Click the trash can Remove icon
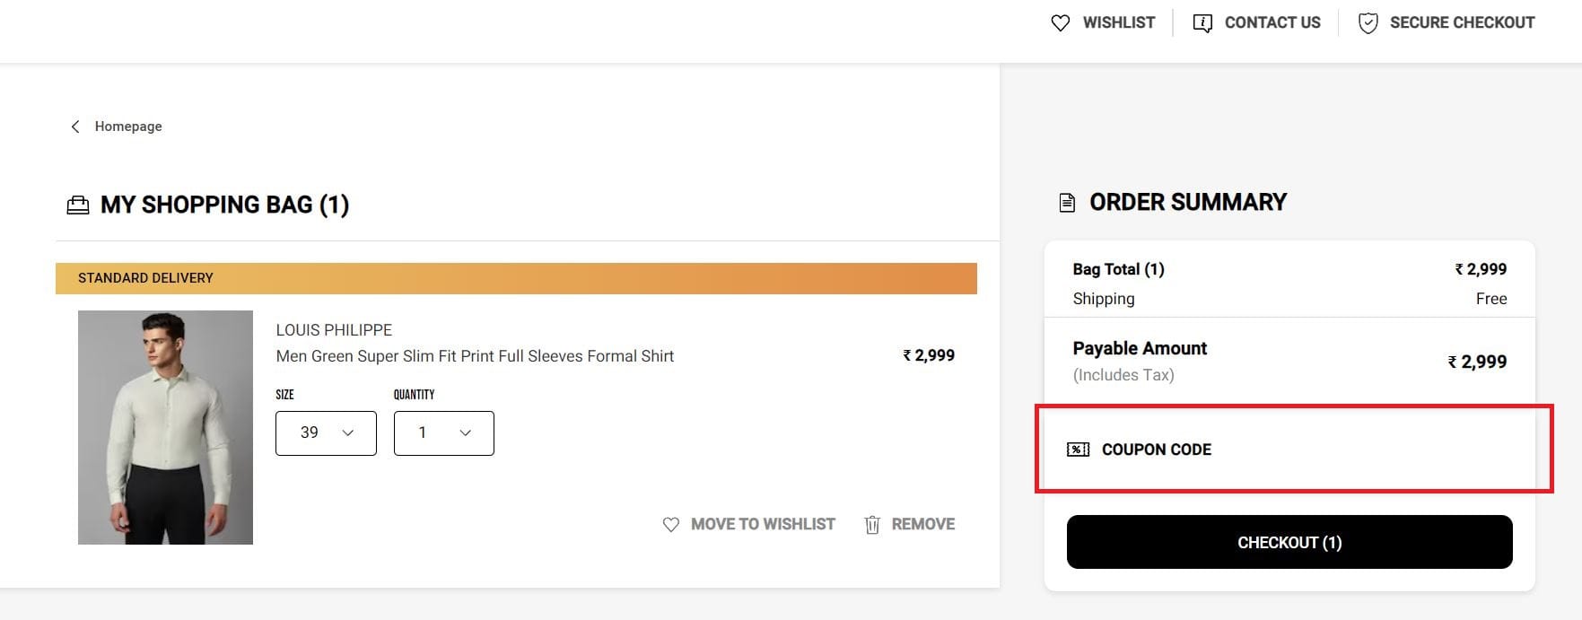 (x=871, y=525)
